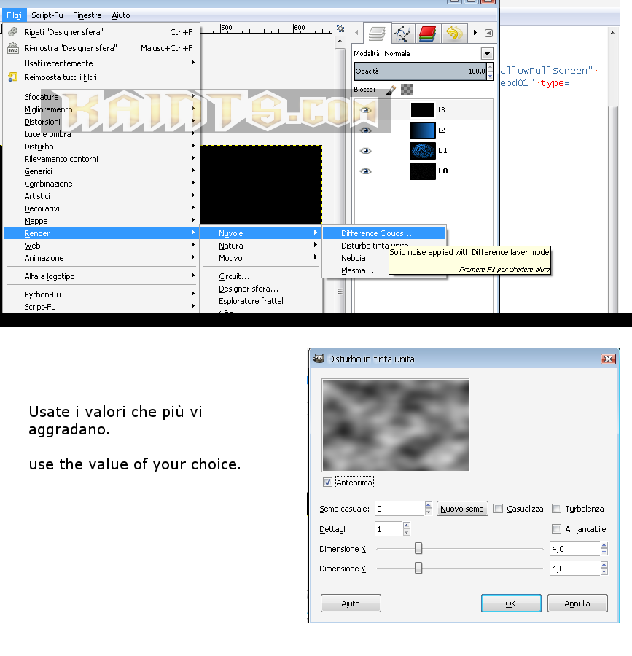Toggle the lock pixels brush icon
Image resolution: width=632 pixels, height=656 pixels.
390,90
